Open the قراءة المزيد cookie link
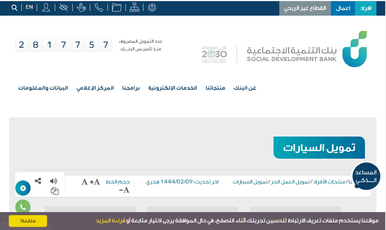This screenshot has height=230, width=386. [x=111, y=221]
